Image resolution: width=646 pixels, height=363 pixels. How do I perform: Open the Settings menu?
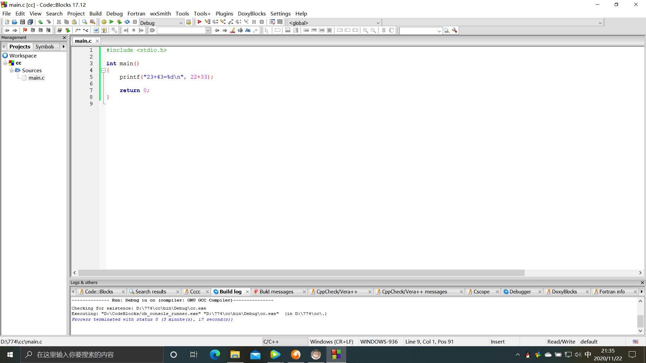pyautogui.click(x=280, y=13)
